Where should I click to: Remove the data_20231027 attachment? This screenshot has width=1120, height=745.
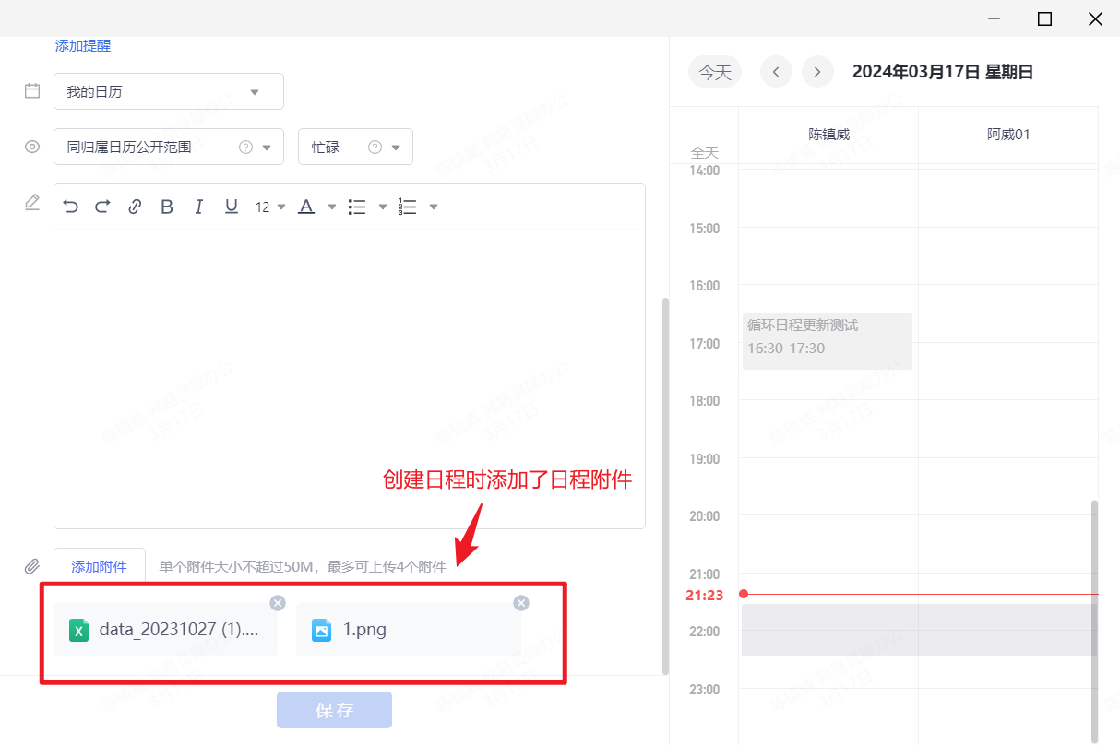click(278, 603)
